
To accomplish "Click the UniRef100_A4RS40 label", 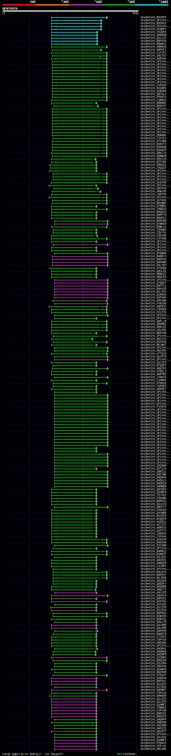I will pyautogui.click(x=153, y=59).
